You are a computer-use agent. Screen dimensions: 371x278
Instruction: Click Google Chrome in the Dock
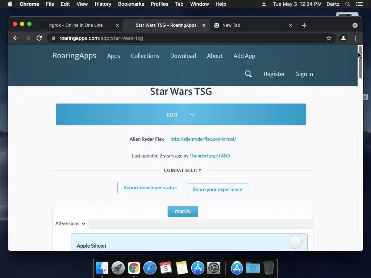(134, 268)
